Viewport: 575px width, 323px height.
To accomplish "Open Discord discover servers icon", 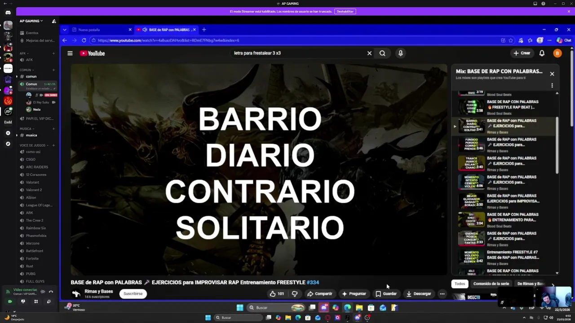I will 8,144.
